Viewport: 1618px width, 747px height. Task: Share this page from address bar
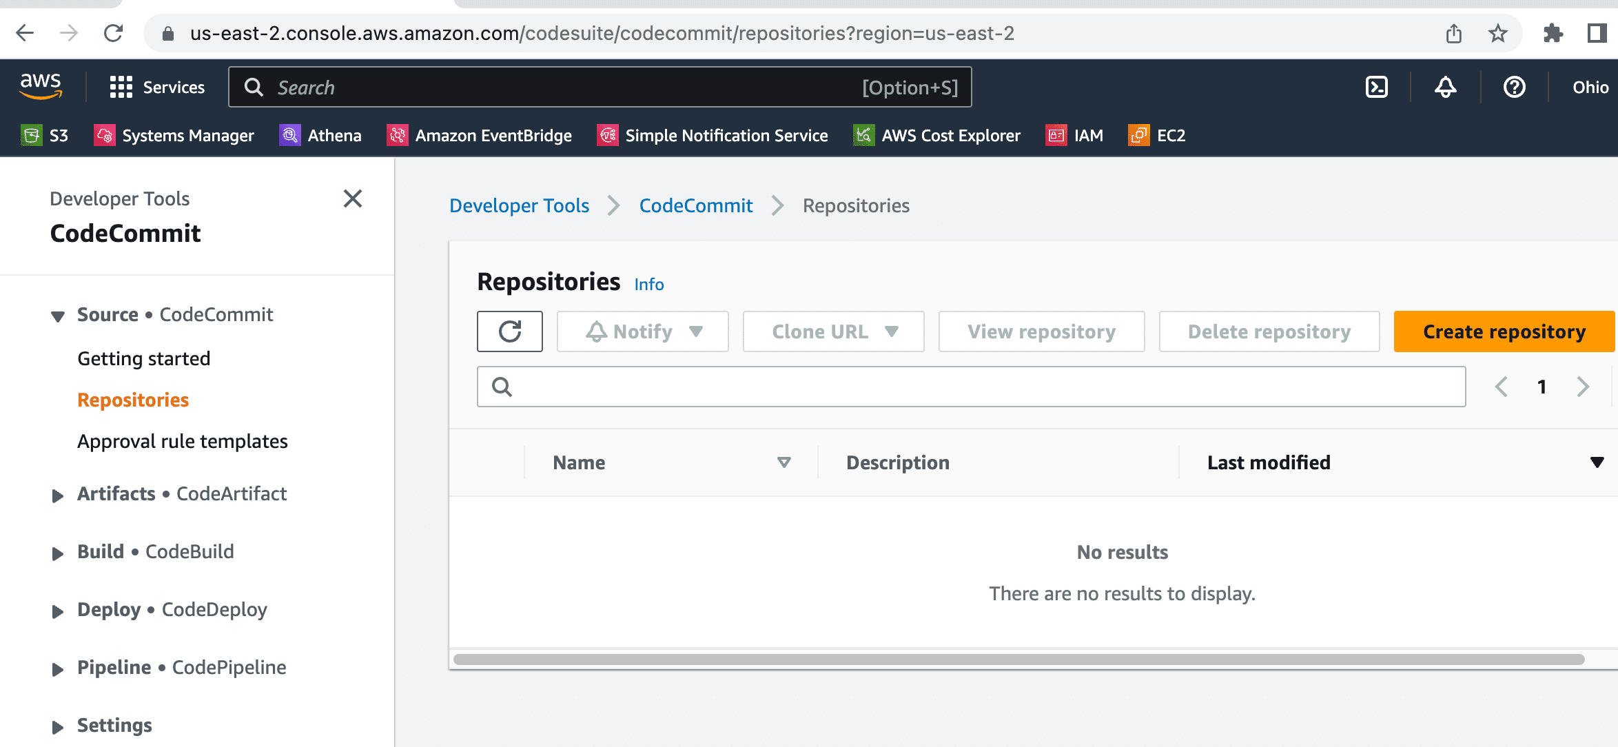click(1453, 33)
